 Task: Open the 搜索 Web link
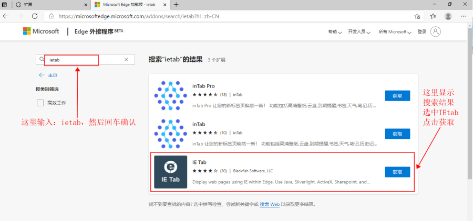(x=270, y=204)
